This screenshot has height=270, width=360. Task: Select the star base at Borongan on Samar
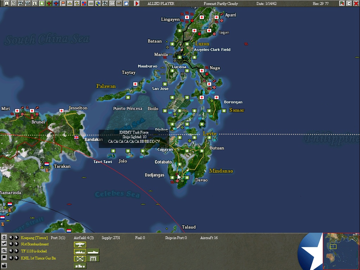224,111
